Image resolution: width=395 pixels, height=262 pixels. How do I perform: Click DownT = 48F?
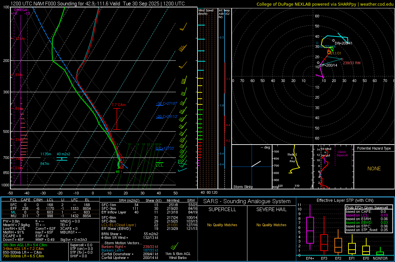pyautogui.click(x=13, y=240)
